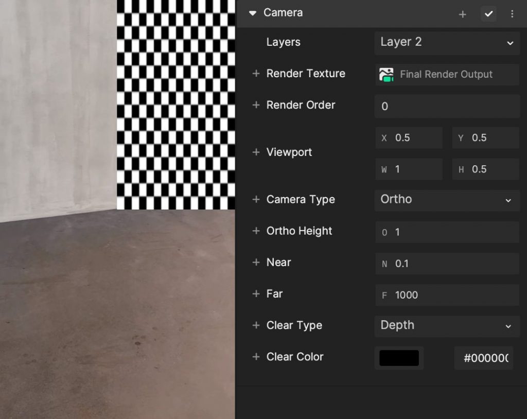The width and height of the screenshot is (527, 419).
Task: Click the plus icon beside Far
Action: pyautogui.click(x=256, y=293)
